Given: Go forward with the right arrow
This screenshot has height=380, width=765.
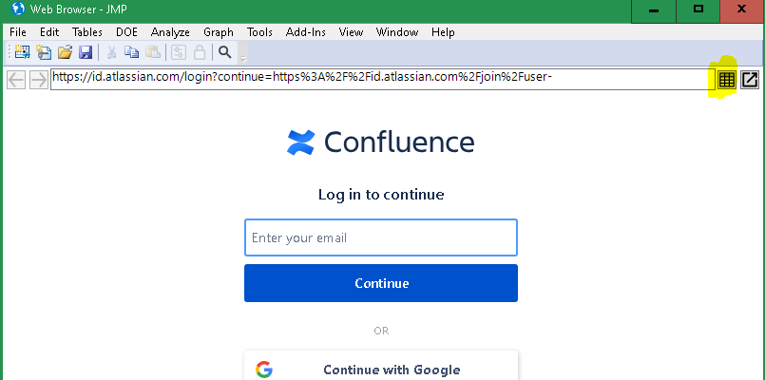Looking at the screenshot, I should (39, 79).
